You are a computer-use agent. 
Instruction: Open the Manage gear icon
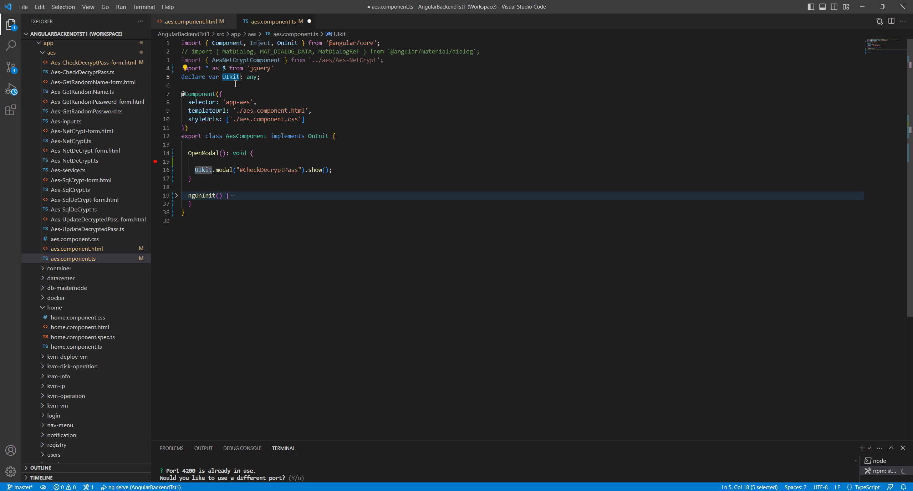pos(11,472)
